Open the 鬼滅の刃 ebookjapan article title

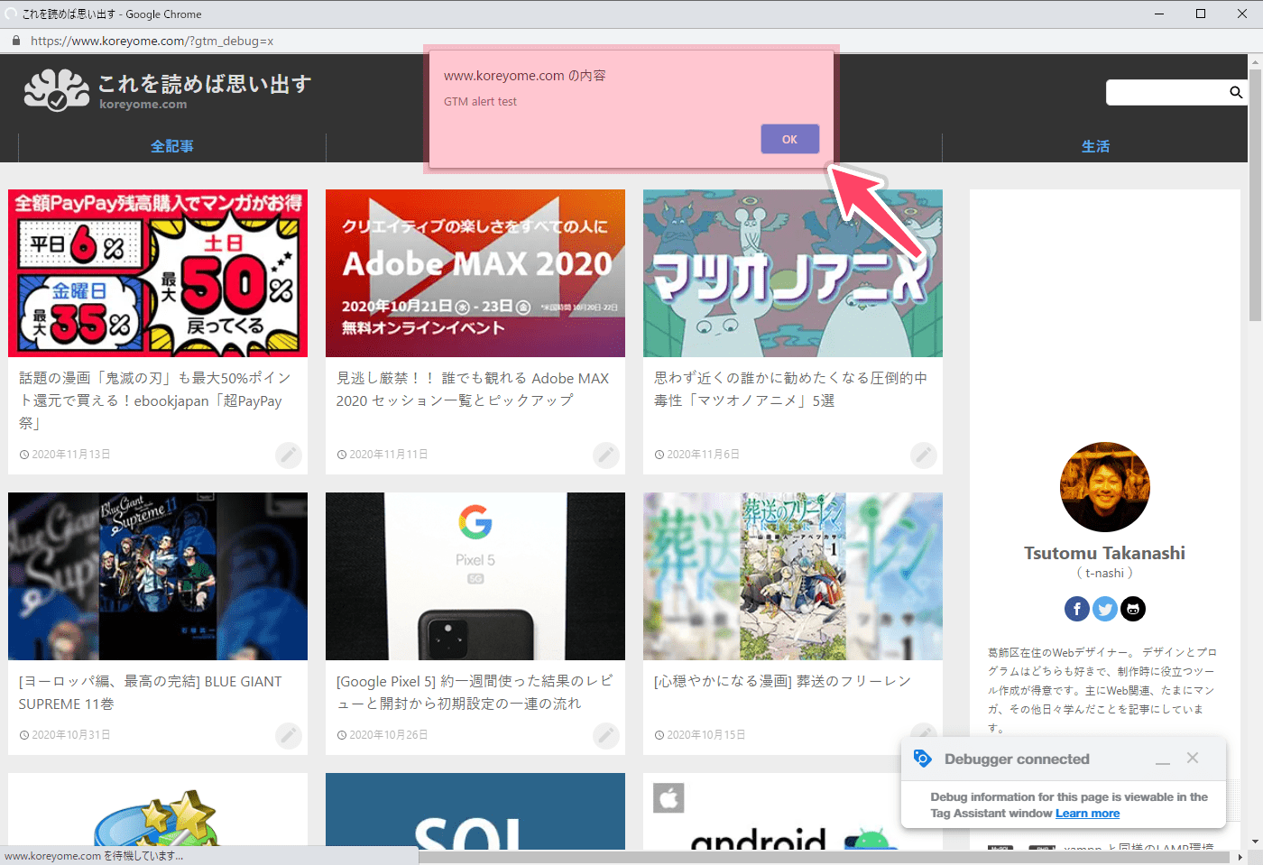(x=155, y=400)
